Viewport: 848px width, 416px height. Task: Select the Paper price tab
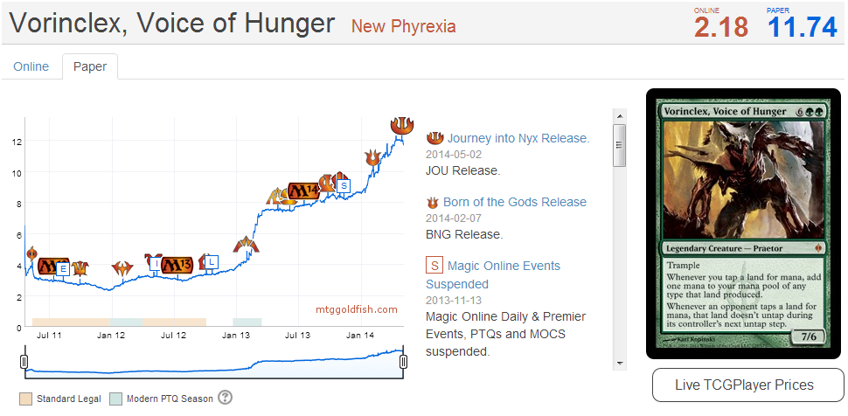(90, 66)
